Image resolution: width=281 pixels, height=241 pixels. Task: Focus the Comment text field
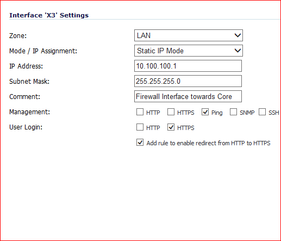pos(188,96)
